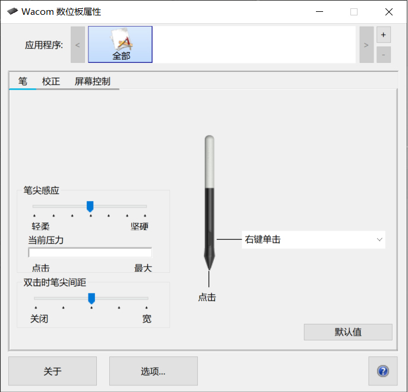Switch to the 校正 tab
The height and width of the screenshot is (392, 408).
coord(51,81)
